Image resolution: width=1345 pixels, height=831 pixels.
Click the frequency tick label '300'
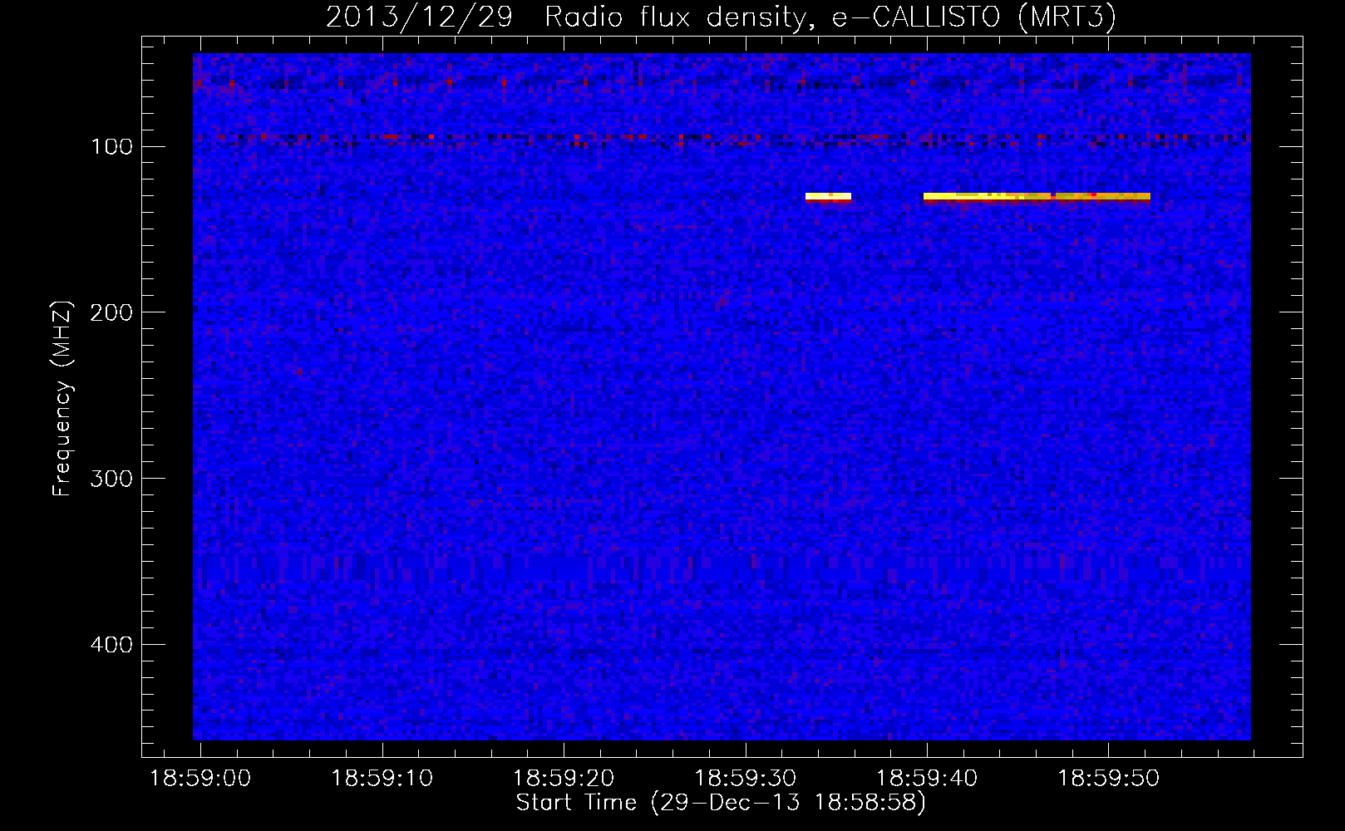click(x=111, y=479)
